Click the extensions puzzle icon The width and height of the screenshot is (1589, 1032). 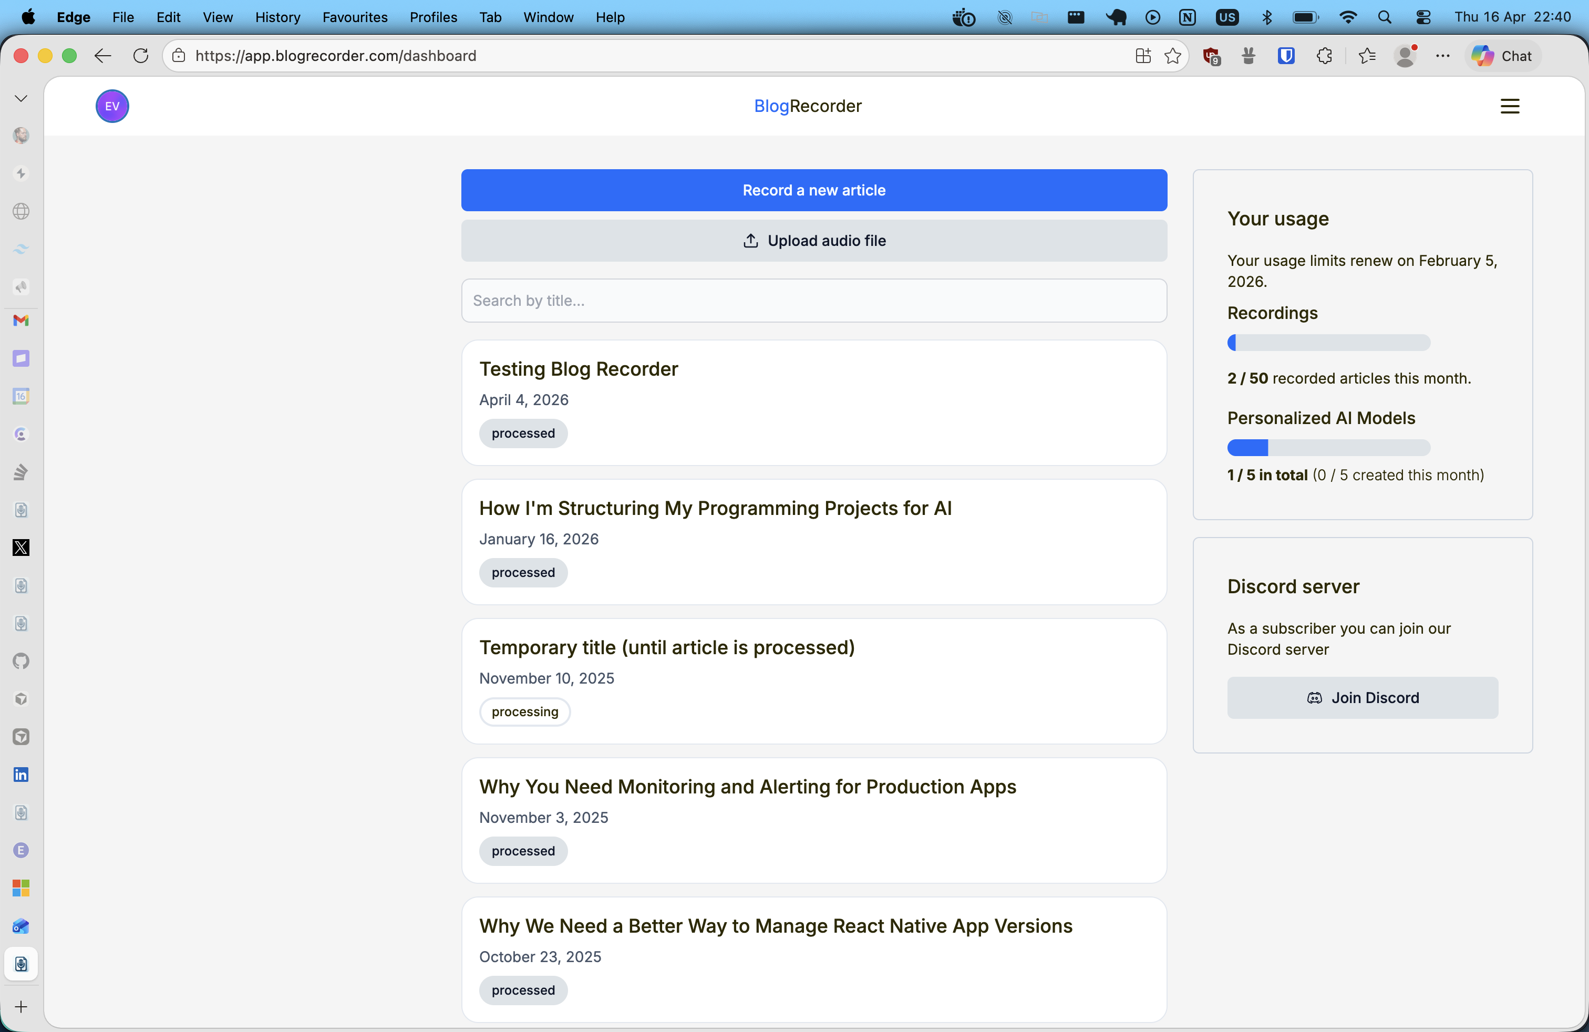tap(1325, 56)
